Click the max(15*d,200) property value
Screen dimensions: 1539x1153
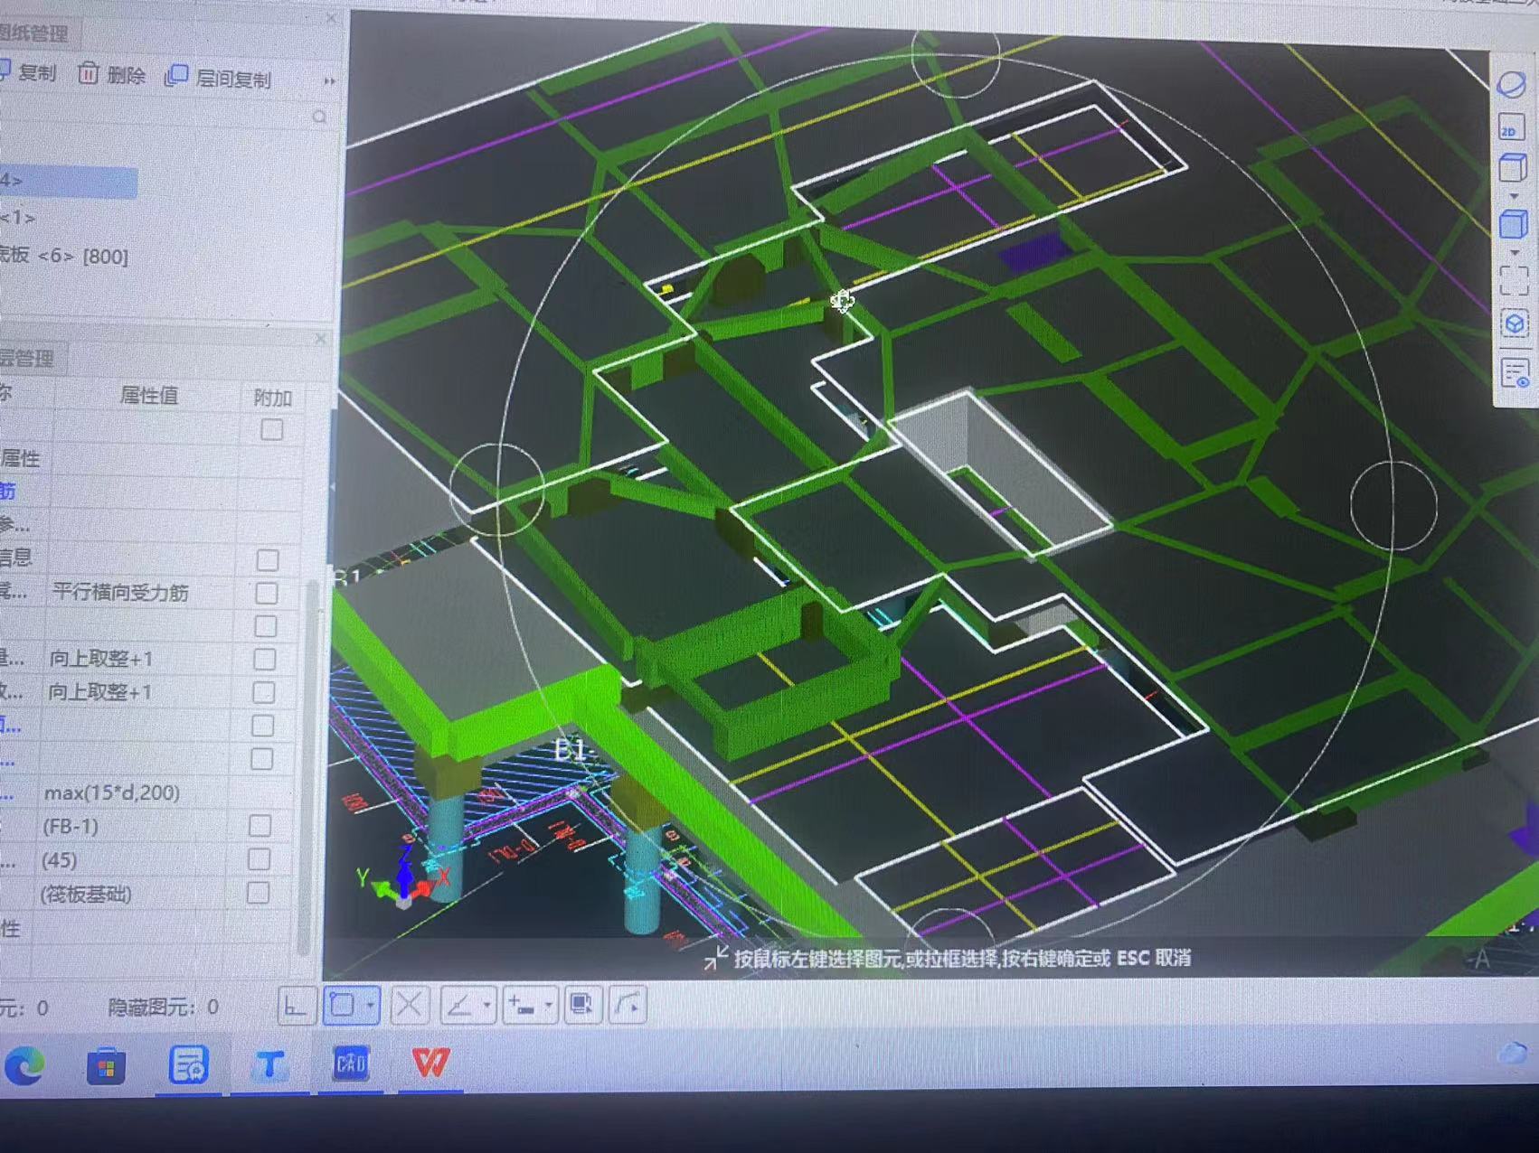(x=112, y=792)
